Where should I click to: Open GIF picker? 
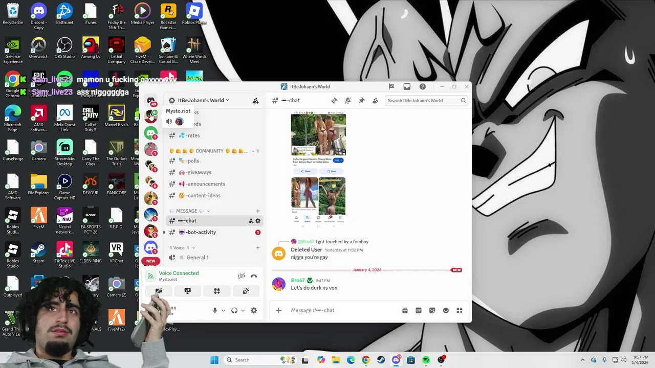[x=419, y=310]
